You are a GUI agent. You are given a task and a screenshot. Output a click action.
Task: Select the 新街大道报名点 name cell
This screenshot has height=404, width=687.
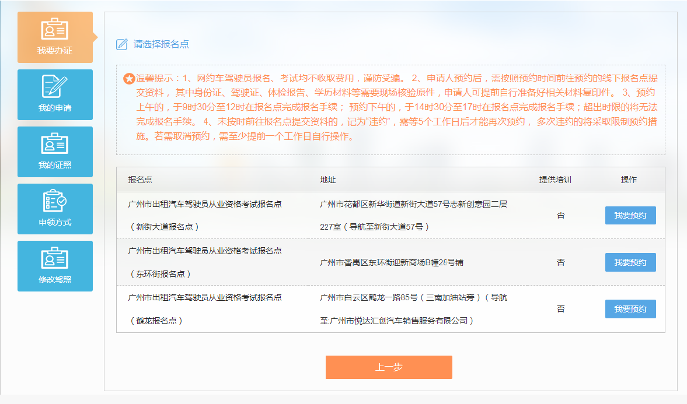[205, 215]
